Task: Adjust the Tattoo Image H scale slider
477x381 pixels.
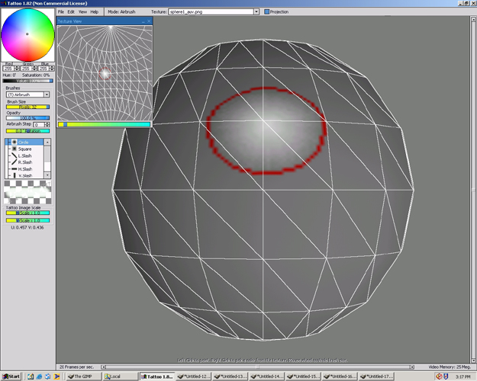Action: [x=27, y=213]
